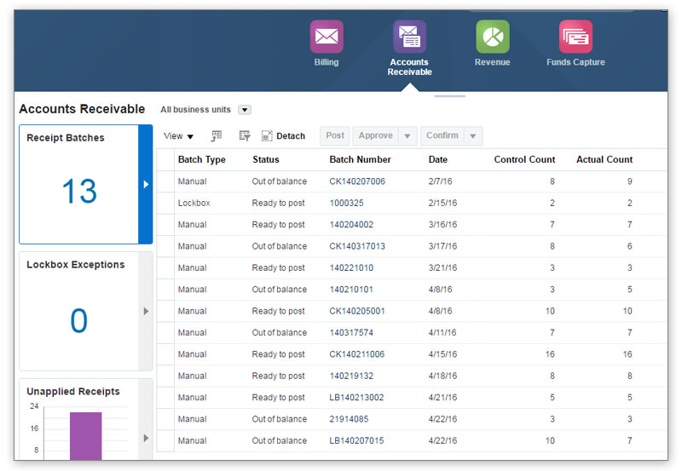682x471 pixels.
Task: Detach the receipt batches table
Action: (x=283, y=136)
